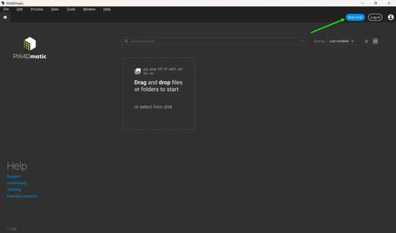Close the PIX4Dmatic window
Viewport: 396px width, 233px height.
(x=389, y=4)
